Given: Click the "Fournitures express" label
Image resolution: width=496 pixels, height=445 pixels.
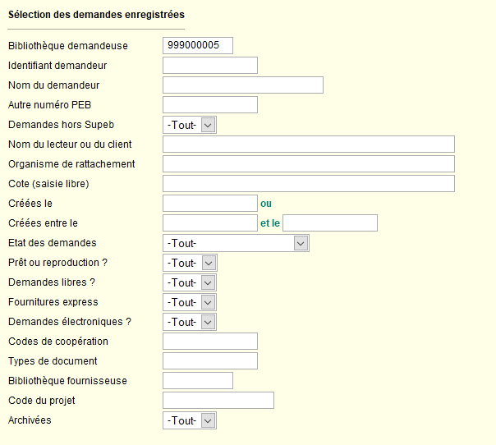Looking at the screenshot, I should (x=53, y=302).
